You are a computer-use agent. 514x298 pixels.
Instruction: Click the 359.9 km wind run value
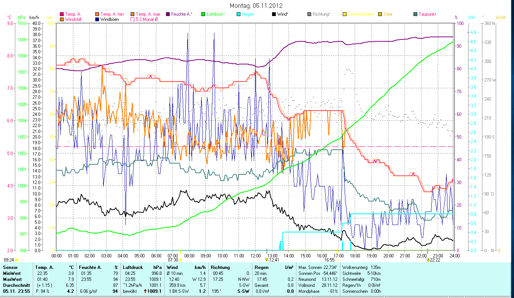click(177, 285)
